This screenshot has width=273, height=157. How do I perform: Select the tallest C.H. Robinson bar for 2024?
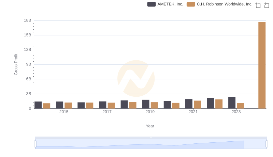[262, 65]
